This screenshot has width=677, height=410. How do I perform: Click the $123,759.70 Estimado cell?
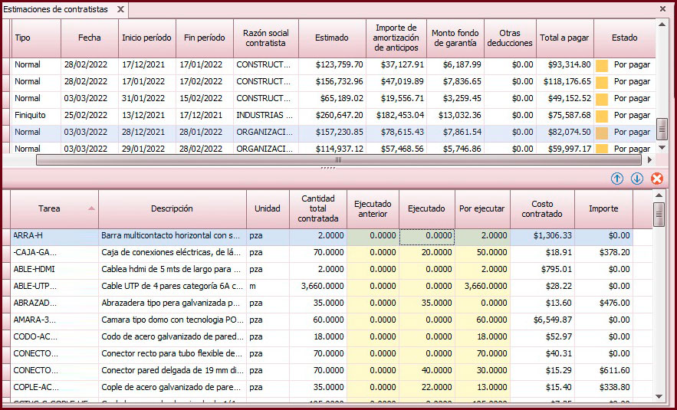point(332,65)
